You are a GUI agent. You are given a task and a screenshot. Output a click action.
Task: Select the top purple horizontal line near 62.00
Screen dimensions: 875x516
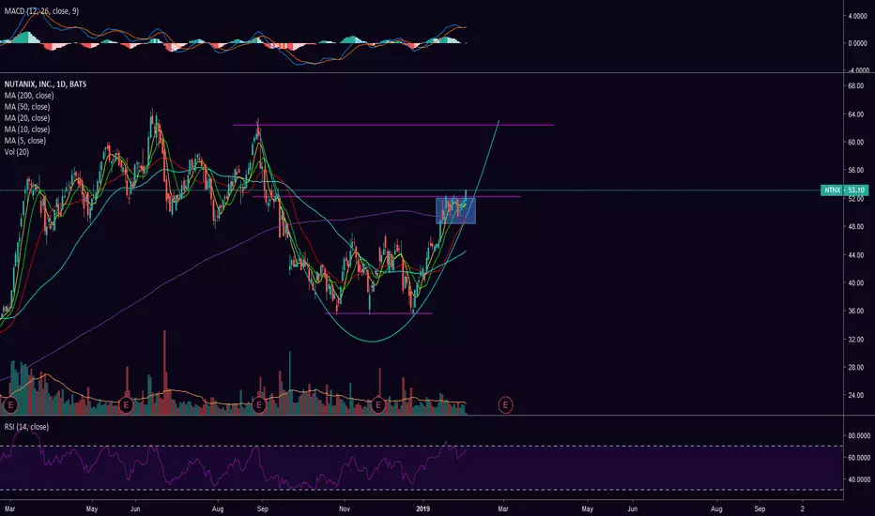(392, 125)
